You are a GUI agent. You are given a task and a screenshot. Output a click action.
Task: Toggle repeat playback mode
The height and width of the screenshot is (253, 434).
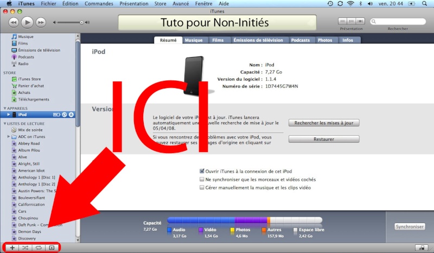(x=39, y=248)
